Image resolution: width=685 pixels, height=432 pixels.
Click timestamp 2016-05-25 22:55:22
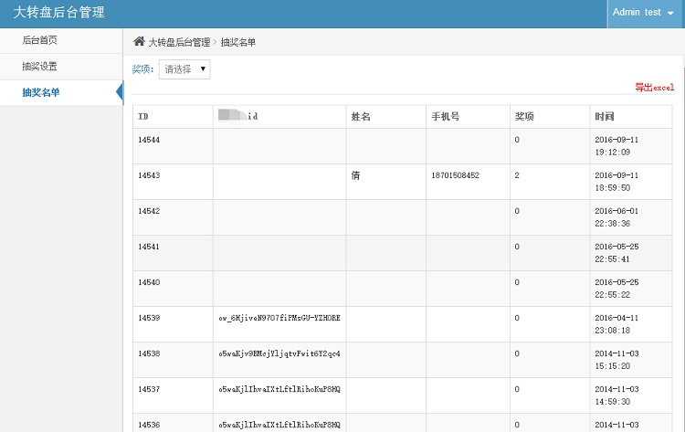point(616,289)
